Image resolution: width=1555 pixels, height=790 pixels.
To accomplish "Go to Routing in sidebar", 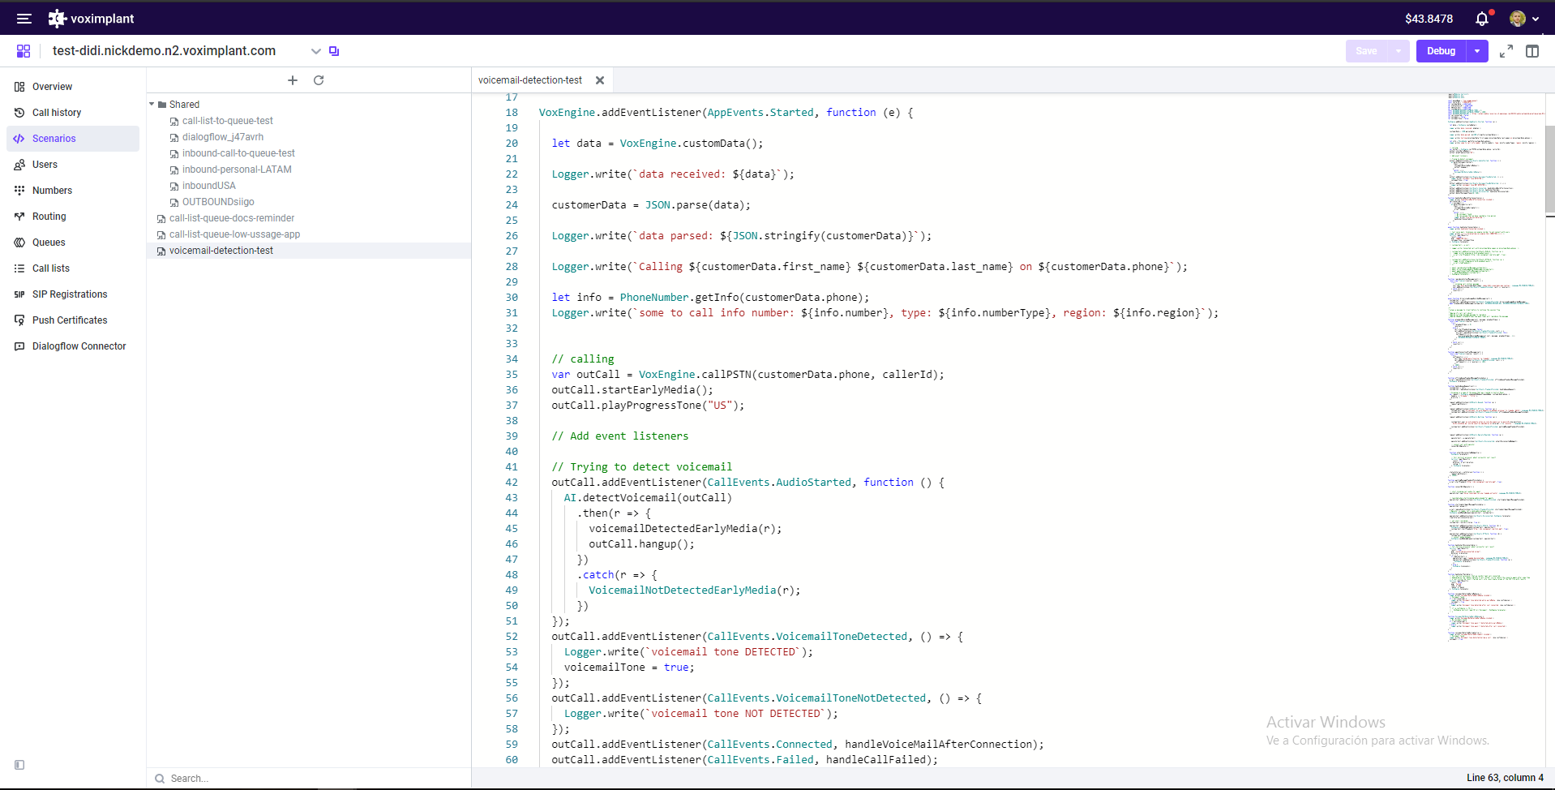I will pyautogui.click(x=73, y=217).
